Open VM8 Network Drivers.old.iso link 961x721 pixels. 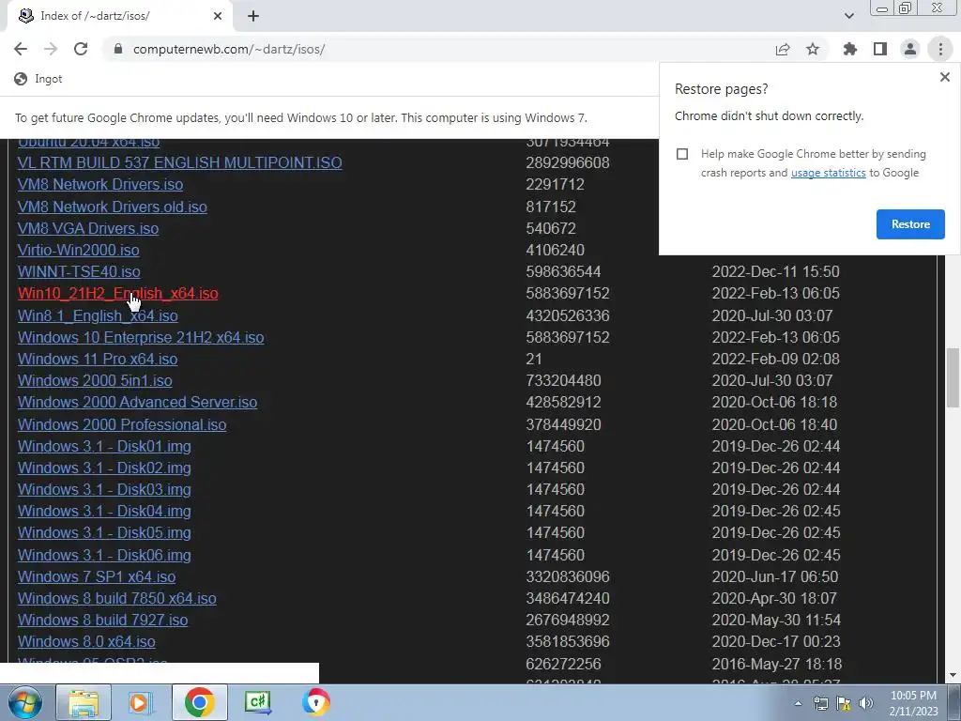(x=113, y=207)
